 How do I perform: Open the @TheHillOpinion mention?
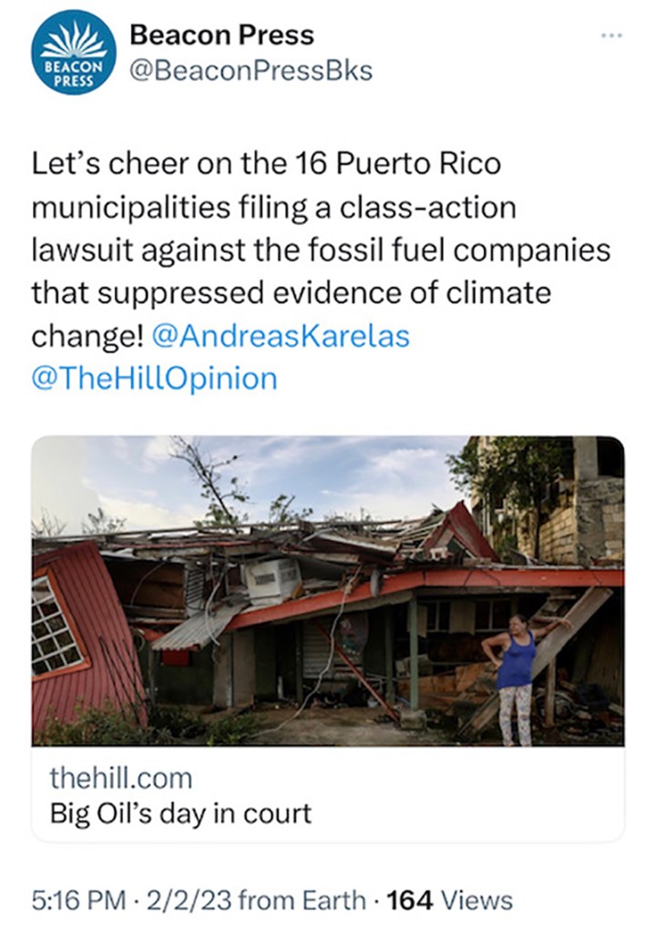pos(154,378)
